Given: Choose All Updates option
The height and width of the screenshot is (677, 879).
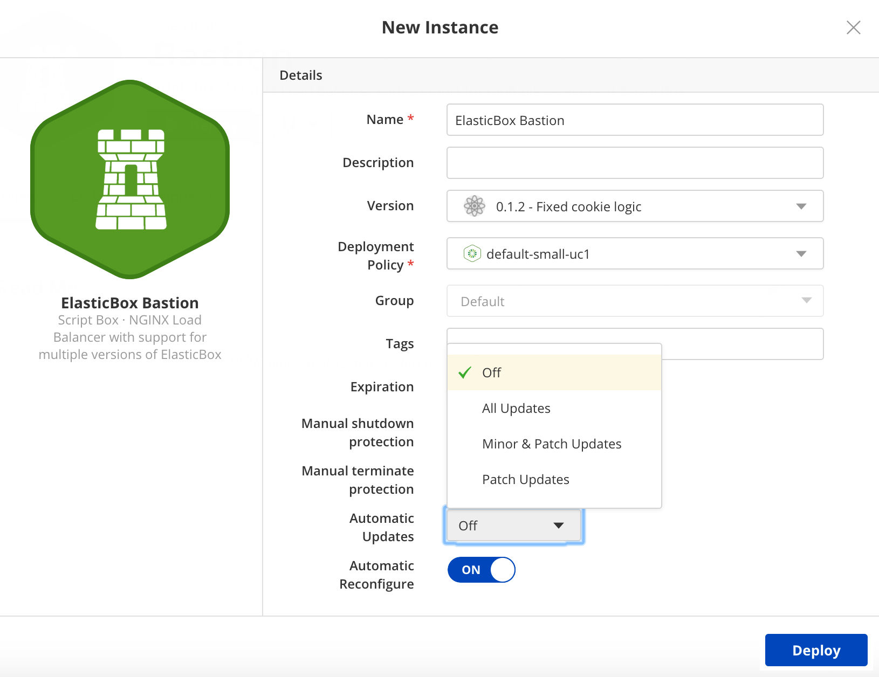Looking at the screenshot, I should pos(554,408).
